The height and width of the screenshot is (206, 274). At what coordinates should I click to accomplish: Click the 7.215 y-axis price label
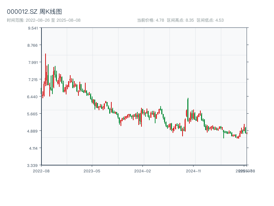33,79
